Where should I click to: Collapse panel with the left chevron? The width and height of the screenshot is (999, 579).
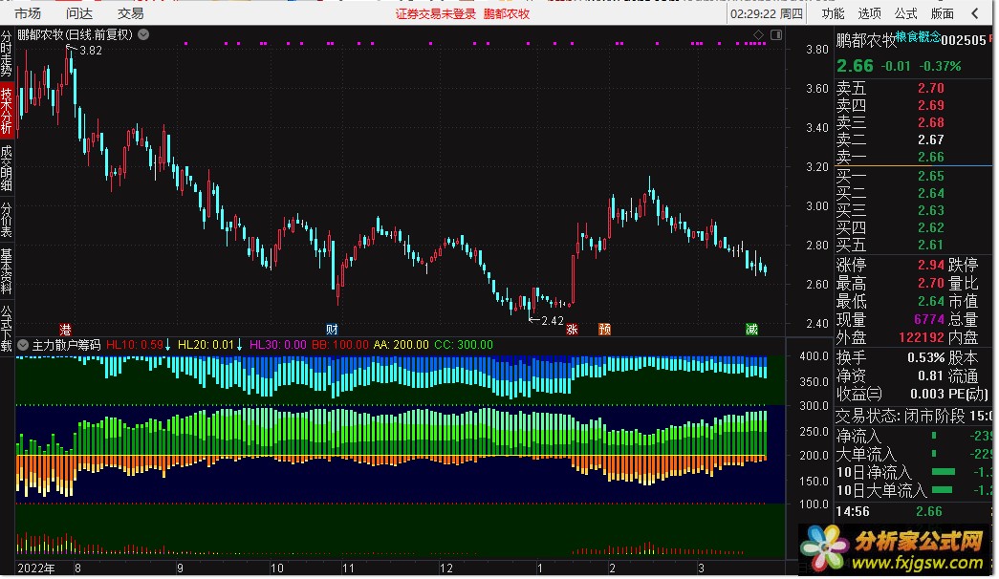[x=975, y=13]
